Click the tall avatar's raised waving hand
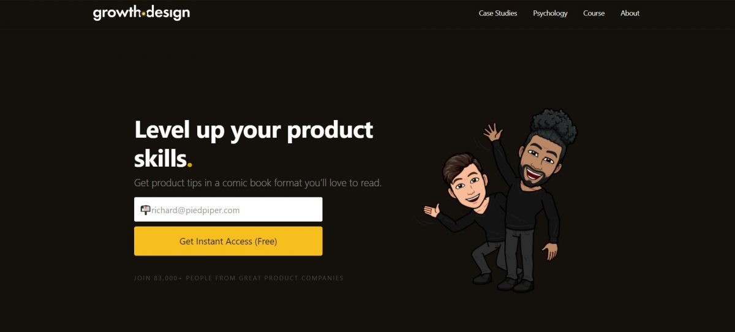The width and height of the screenshot is (735, 332). click(x=492, y=132)
